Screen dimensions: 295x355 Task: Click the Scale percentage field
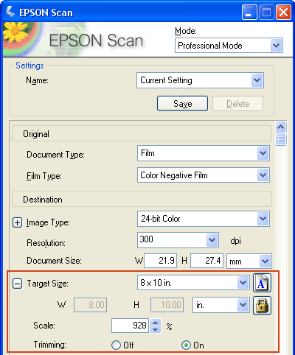click(x=130, y=326)
